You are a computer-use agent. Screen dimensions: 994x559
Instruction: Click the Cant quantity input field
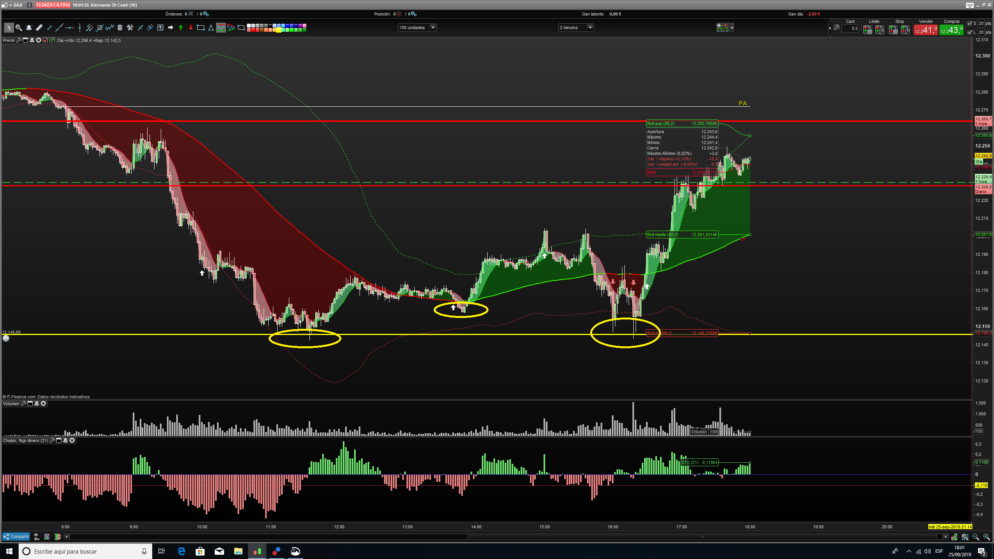pyautogui.click(x=851, y=28)
